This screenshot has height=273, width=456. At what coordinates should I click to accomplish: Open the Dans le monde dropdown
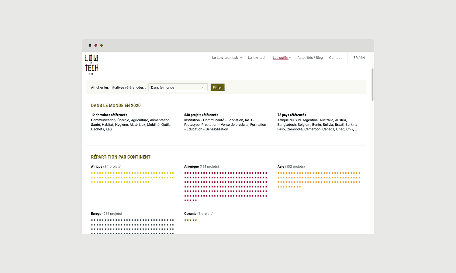[178, 87]
